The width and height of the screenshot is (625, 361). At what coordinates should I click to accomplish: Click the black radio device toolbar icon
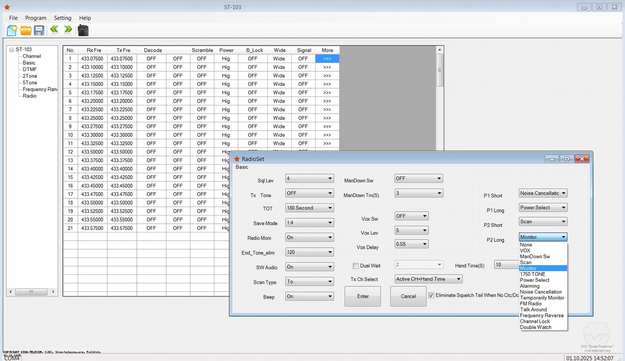(83, 31)
